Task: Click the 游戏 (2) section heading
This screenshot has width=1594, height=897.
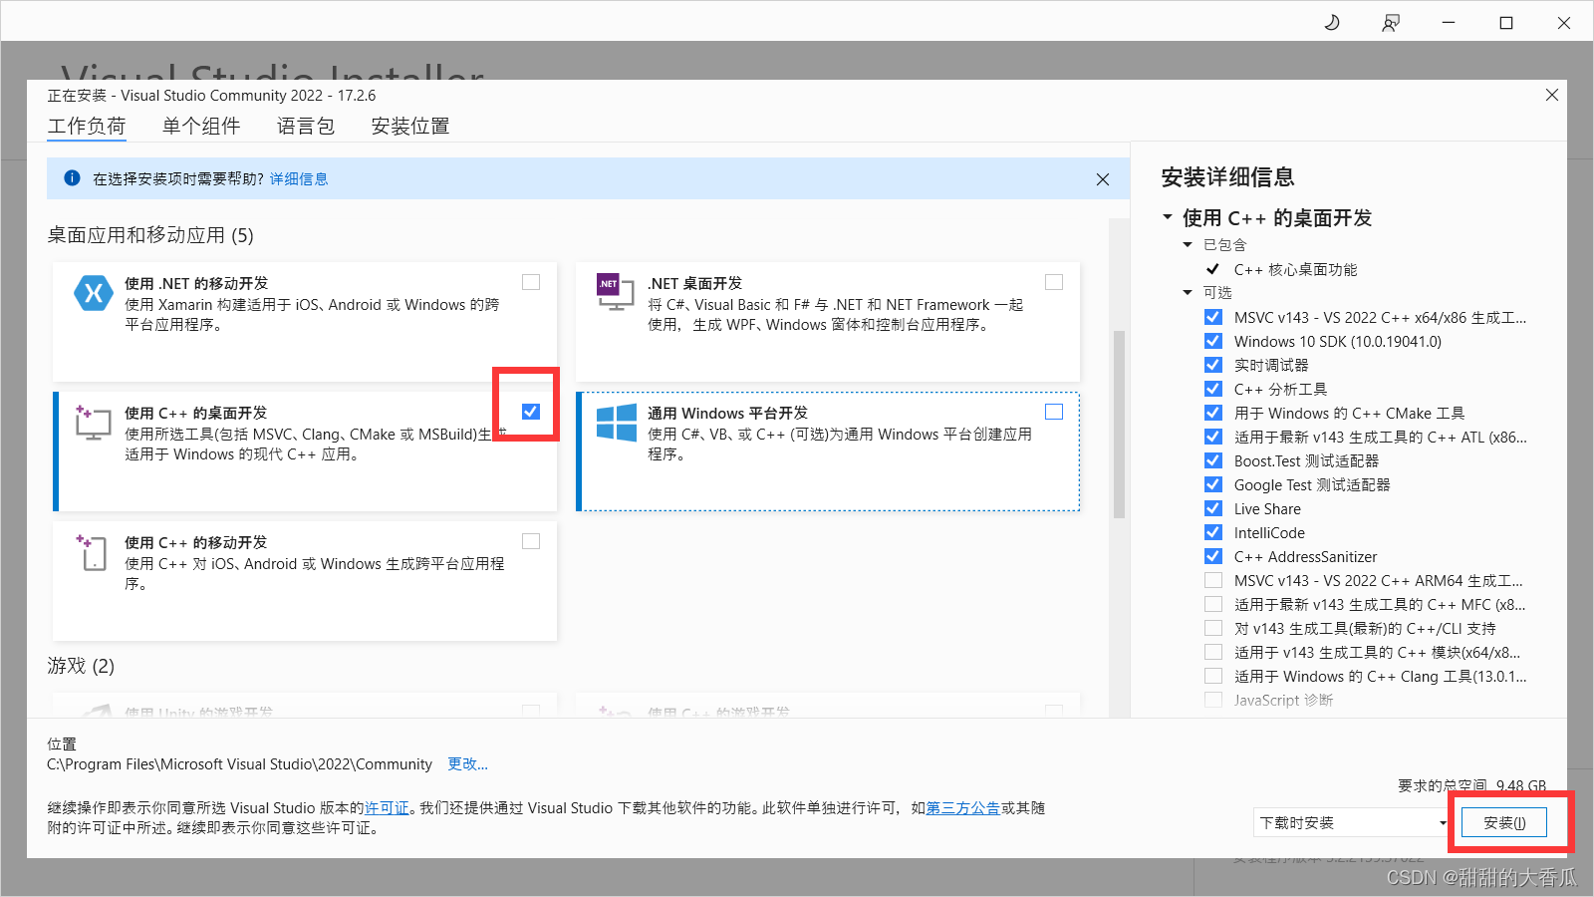Action: click(81, 666)
